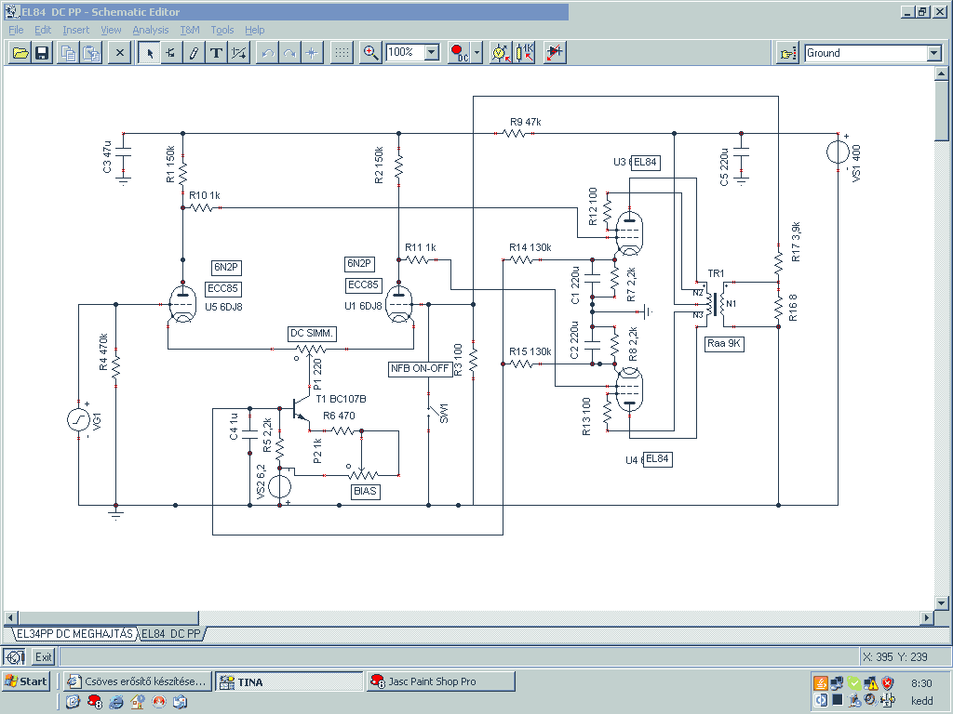Screen dimensions: 953x714
Task: Select the arrow pointer tool
Action: [149, 53]
